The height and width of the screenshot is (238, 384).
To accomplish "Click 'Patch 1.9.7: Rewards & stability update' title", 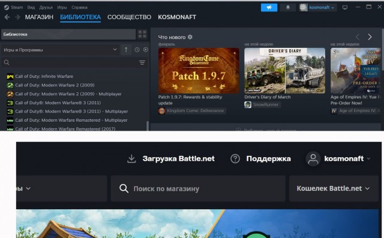I will [x=190, y=100].
